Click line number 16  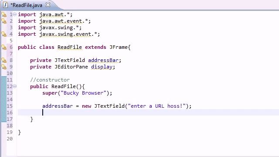10,113
